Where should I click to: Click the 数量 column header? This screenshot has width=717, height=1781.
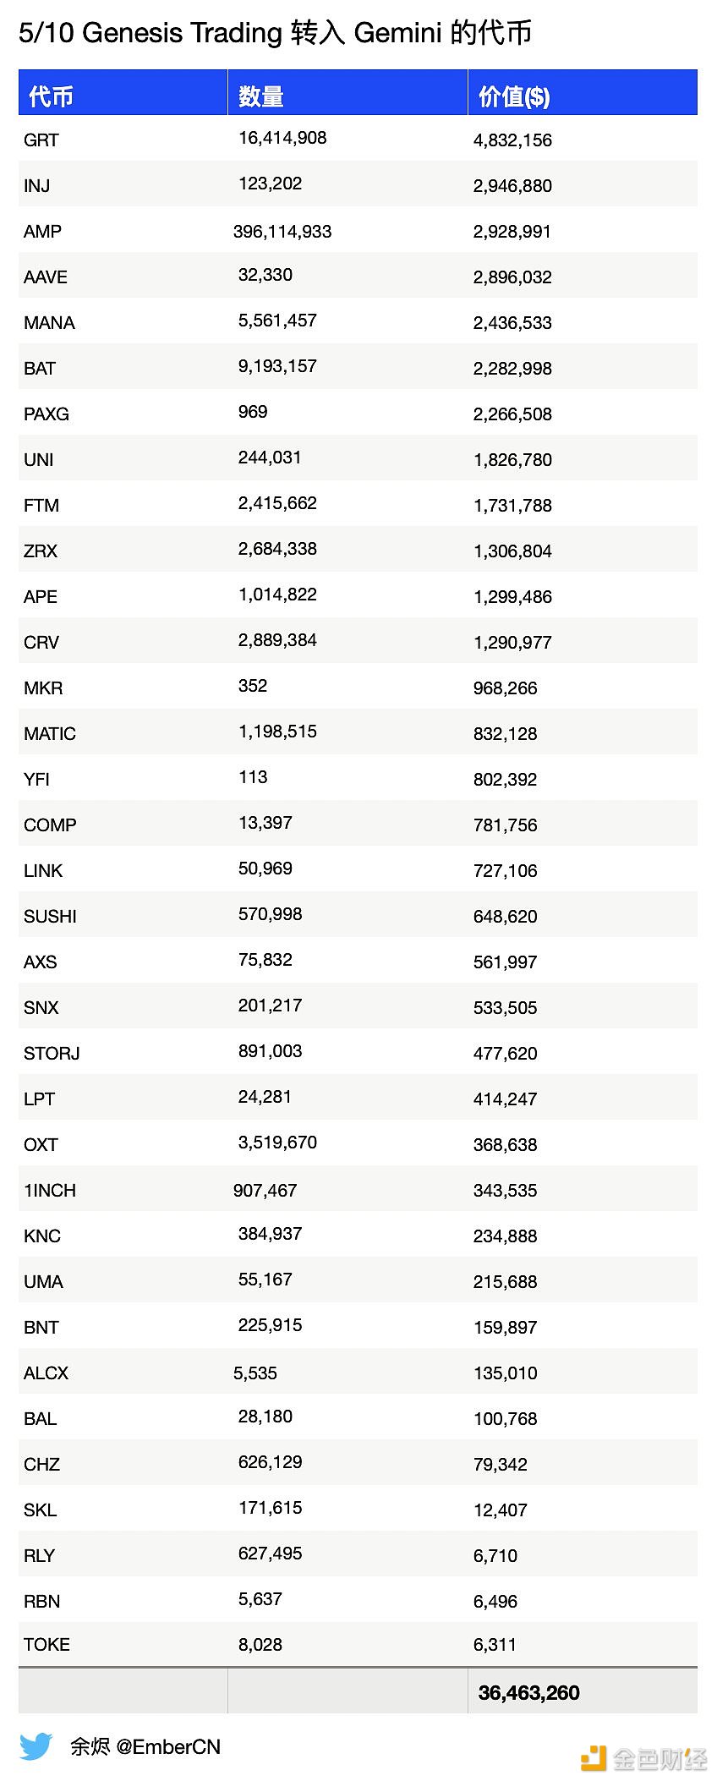(260, 96)
